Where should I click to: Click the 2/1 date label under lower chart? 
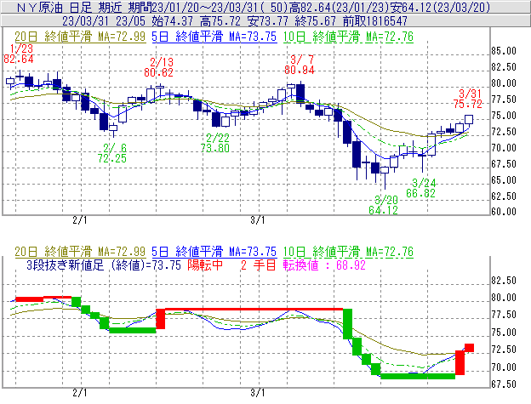[80, 393]
